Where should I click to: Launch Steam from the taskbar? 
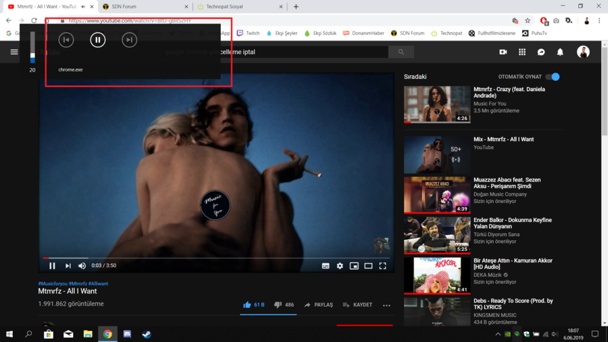tap(147, 334)
